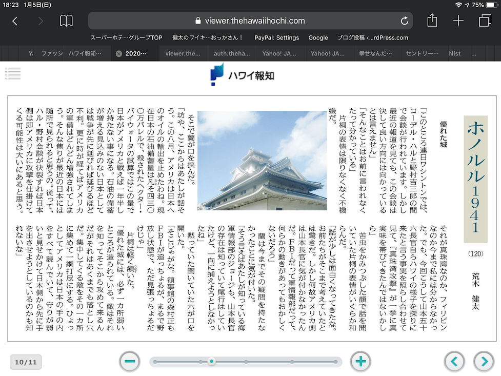Screen dimensions: 501x376
Task: Reload the page from the address bar
Action: click(x=405, y=21)
